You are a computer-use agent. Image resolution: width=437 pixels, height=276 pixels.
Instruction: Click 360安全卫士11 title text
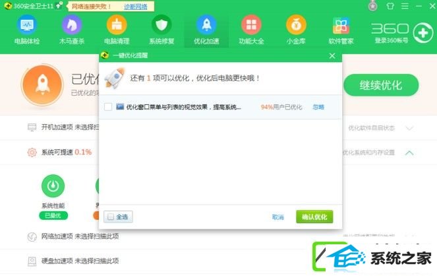[34, 6]
